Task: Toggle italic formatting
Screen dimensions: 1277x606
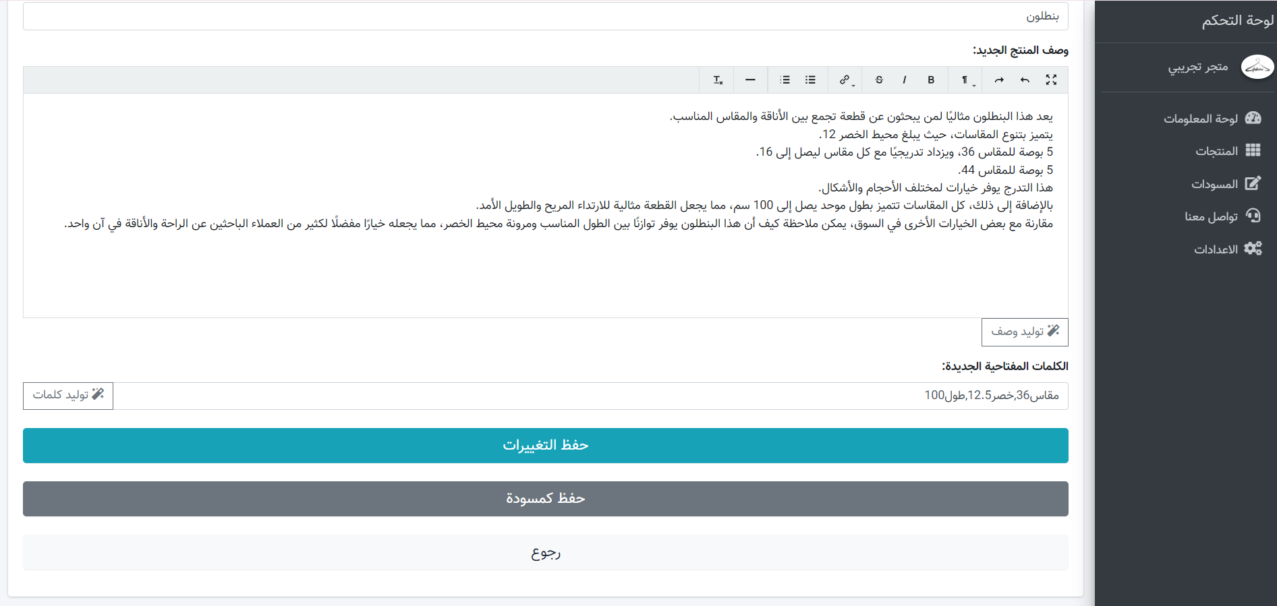Action: click(x=905, y=80)
